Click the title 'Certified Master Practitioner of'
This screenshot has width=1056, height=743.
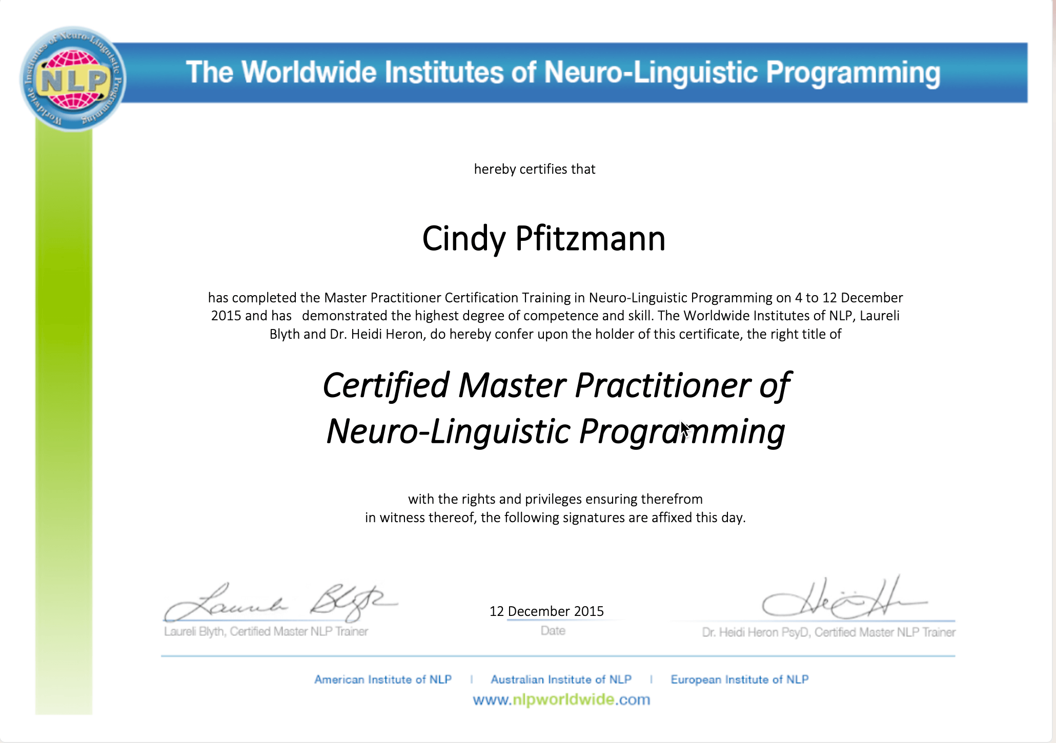557,386
